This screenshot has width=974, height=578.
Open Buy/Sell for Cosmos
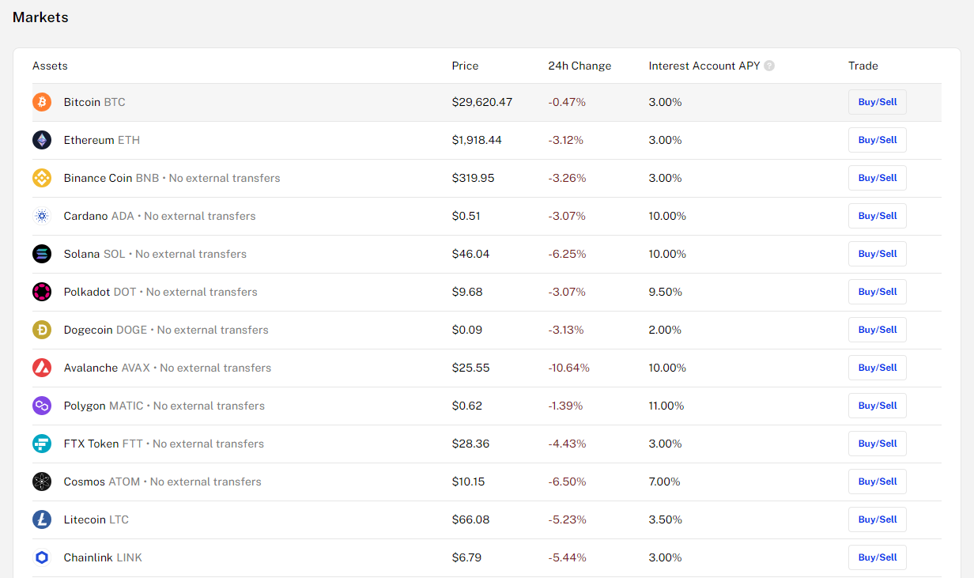878,482
